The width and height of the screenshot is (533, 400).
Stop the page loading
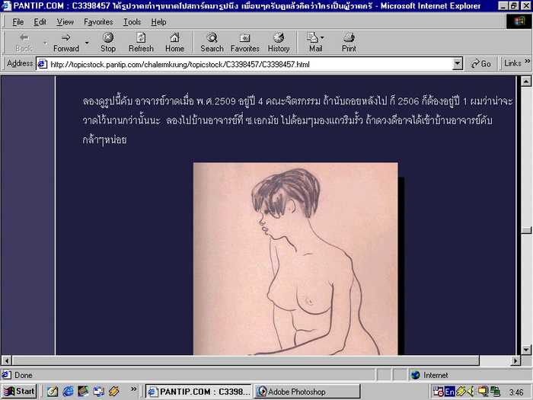pos(108,43)
